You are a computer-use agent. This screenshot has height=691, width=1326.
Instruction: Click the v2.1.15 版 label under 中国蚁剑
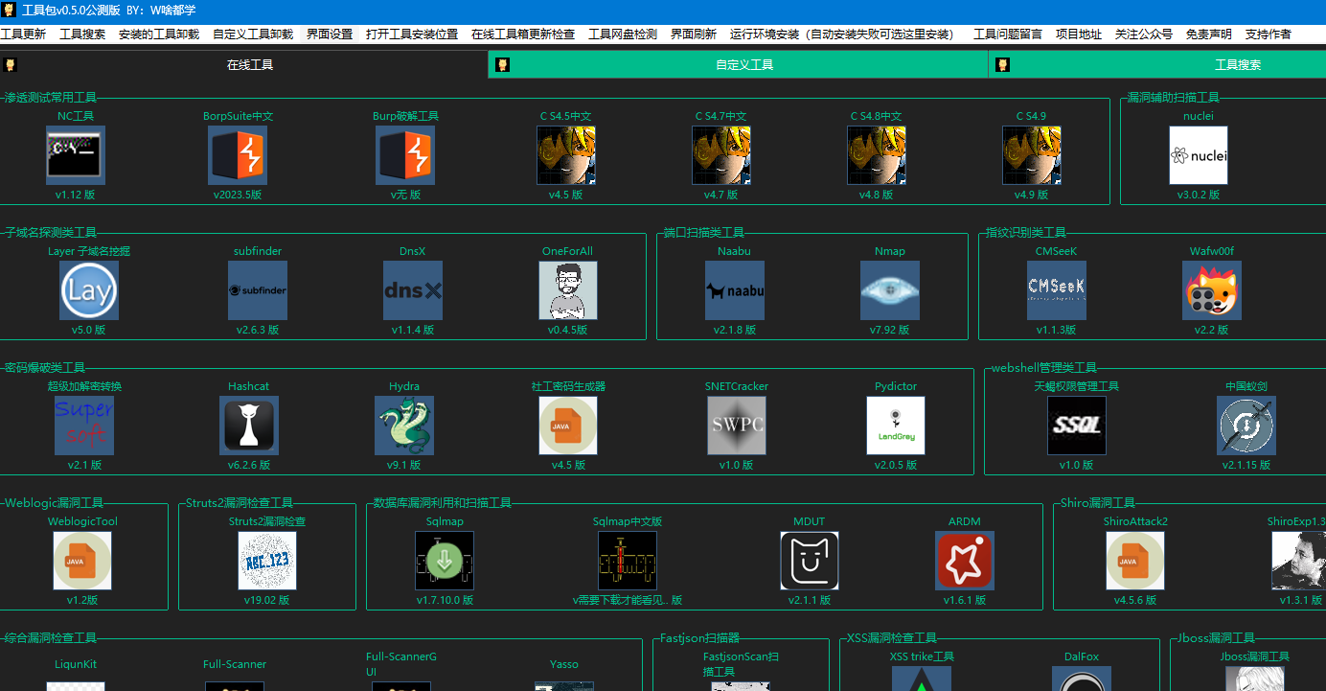coord(1246,465)
